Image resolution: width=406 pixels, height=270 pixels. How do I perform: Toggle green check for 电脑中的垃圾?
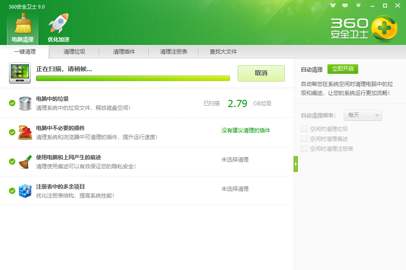[12, 103]
